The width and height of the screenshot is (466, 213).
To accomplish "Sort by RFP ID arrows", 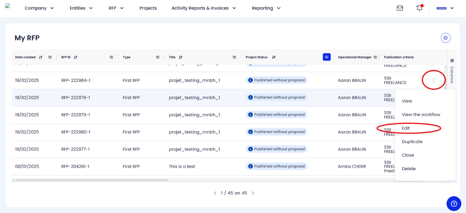I will [76, 57].
